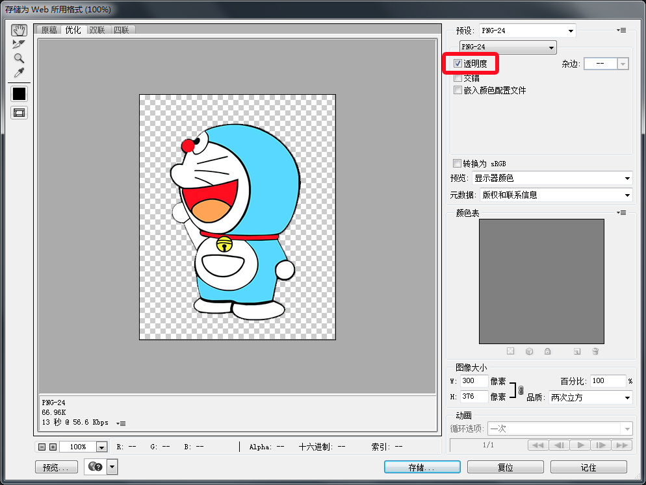This screenshot has height=485, width=646.
Task: Switch to the 双联 tab
Action: (97, 30)
